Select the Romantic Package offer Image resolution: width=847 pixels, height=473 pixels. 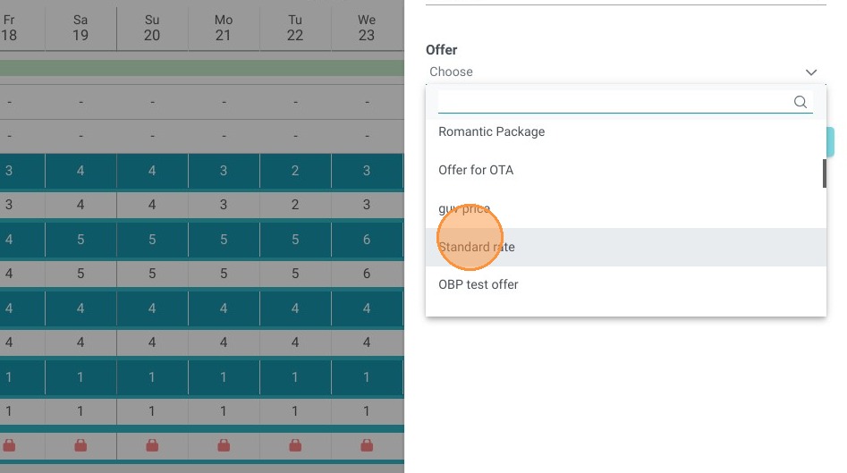tap(625, 131)
